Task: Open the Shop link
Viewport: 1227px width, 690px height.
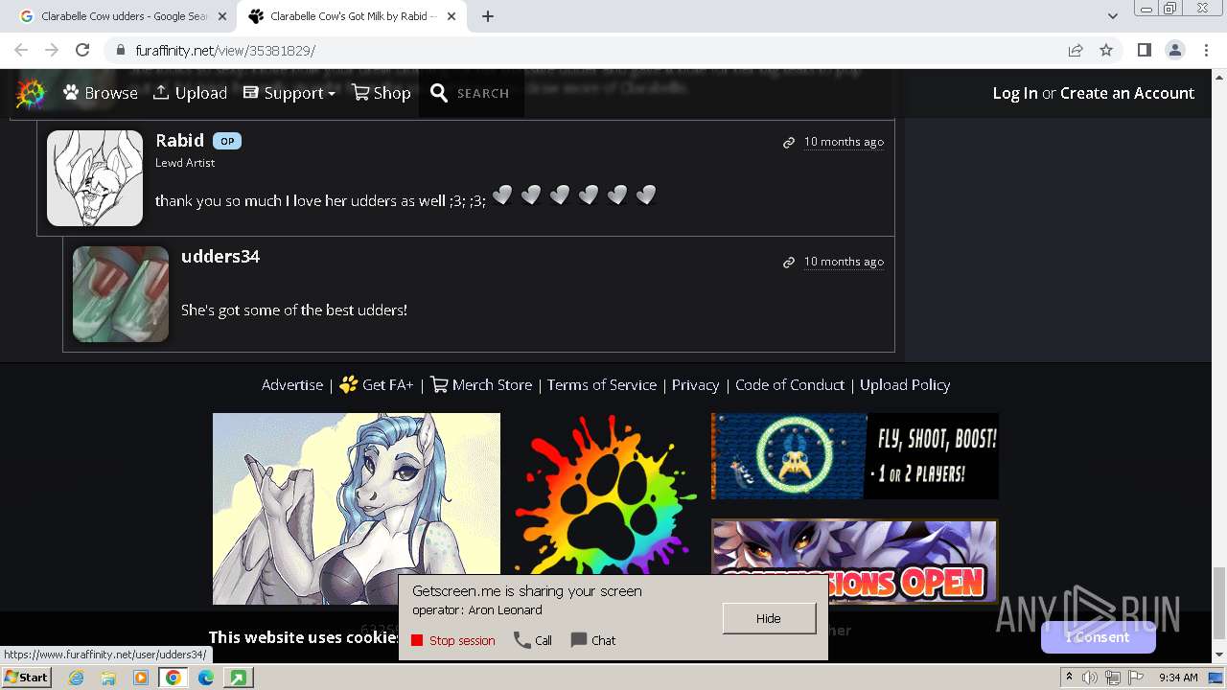Action: click(x=382, y=93)
